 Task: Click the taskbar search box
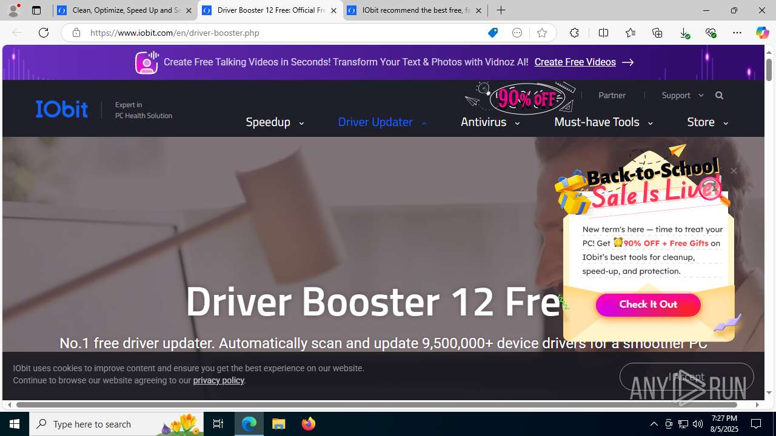[x=116, y=424]
